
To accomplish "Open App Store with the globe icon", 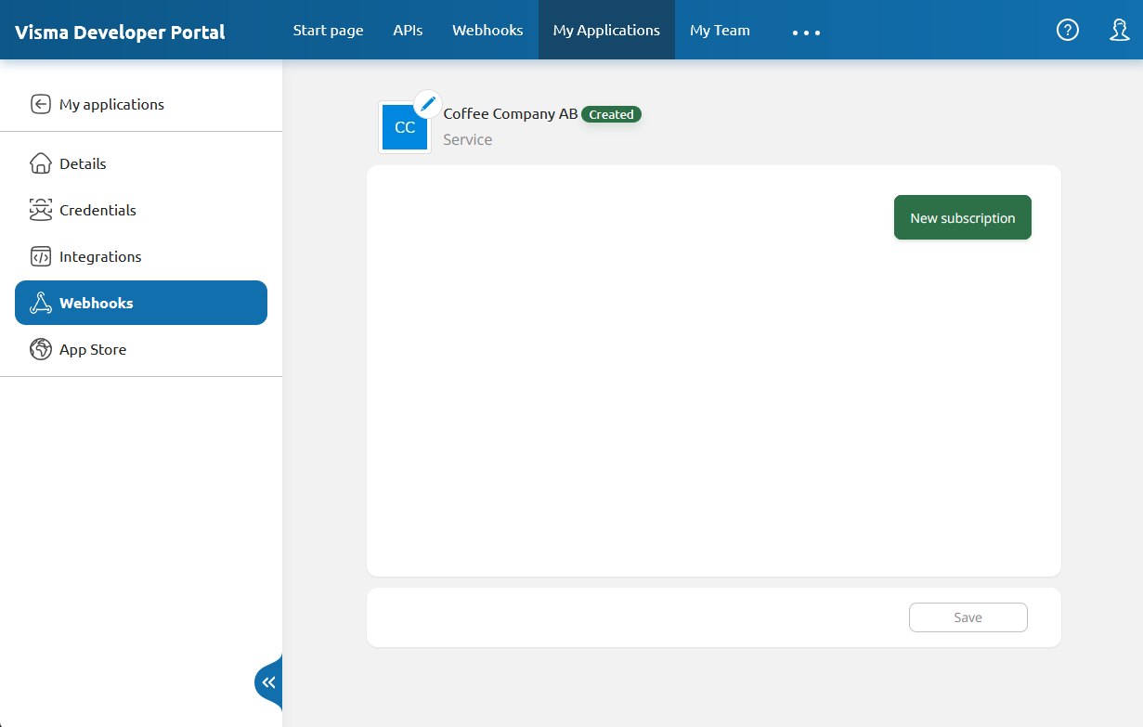I will [41, 349].
